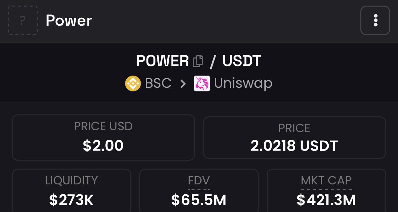Open the three-dot more options menu
The width and height of the screenshot is (398, 212).
pos(375,20)
